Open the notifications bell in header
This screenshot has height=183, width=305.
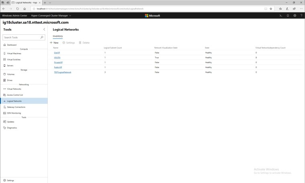click(x=288, y=16)
